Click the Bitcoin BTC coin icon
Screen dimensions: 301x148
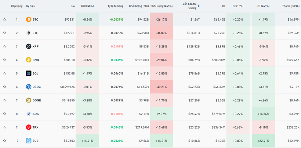point(29,19)
